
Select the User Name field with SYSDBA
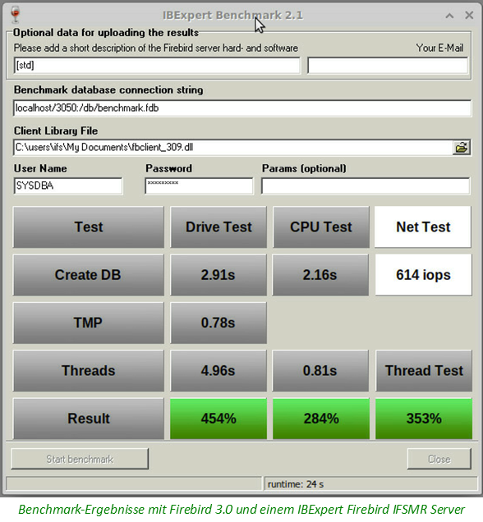[68, 185]
